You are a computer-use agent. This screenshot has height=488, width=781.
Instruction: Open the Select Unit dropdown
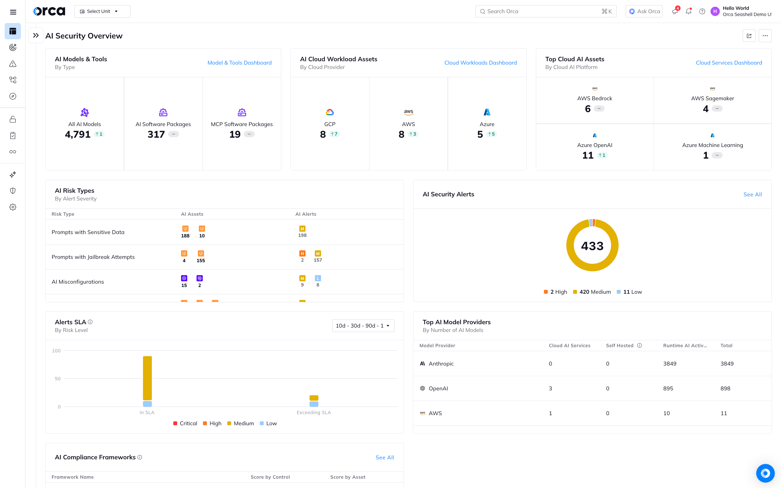pos(102,11)
